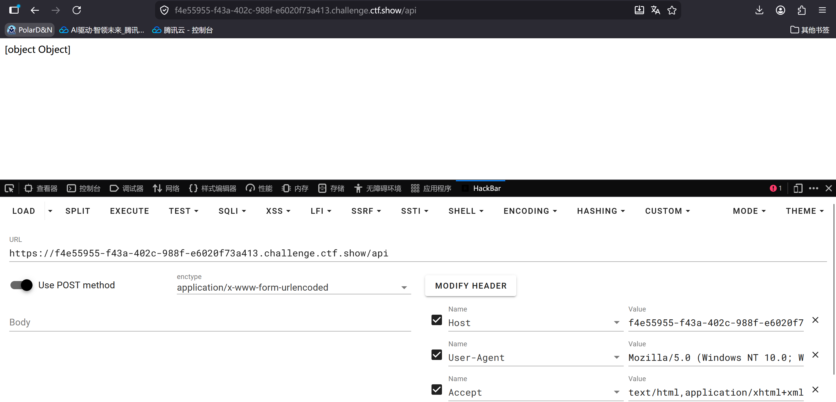The width and height of the screenshot is (836, 402).
Task: Click the HackBar URL input field
Action: 418,253
